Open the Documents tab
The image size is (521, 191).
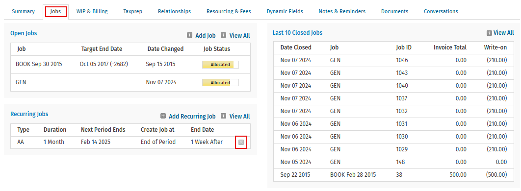click(394, 12)
